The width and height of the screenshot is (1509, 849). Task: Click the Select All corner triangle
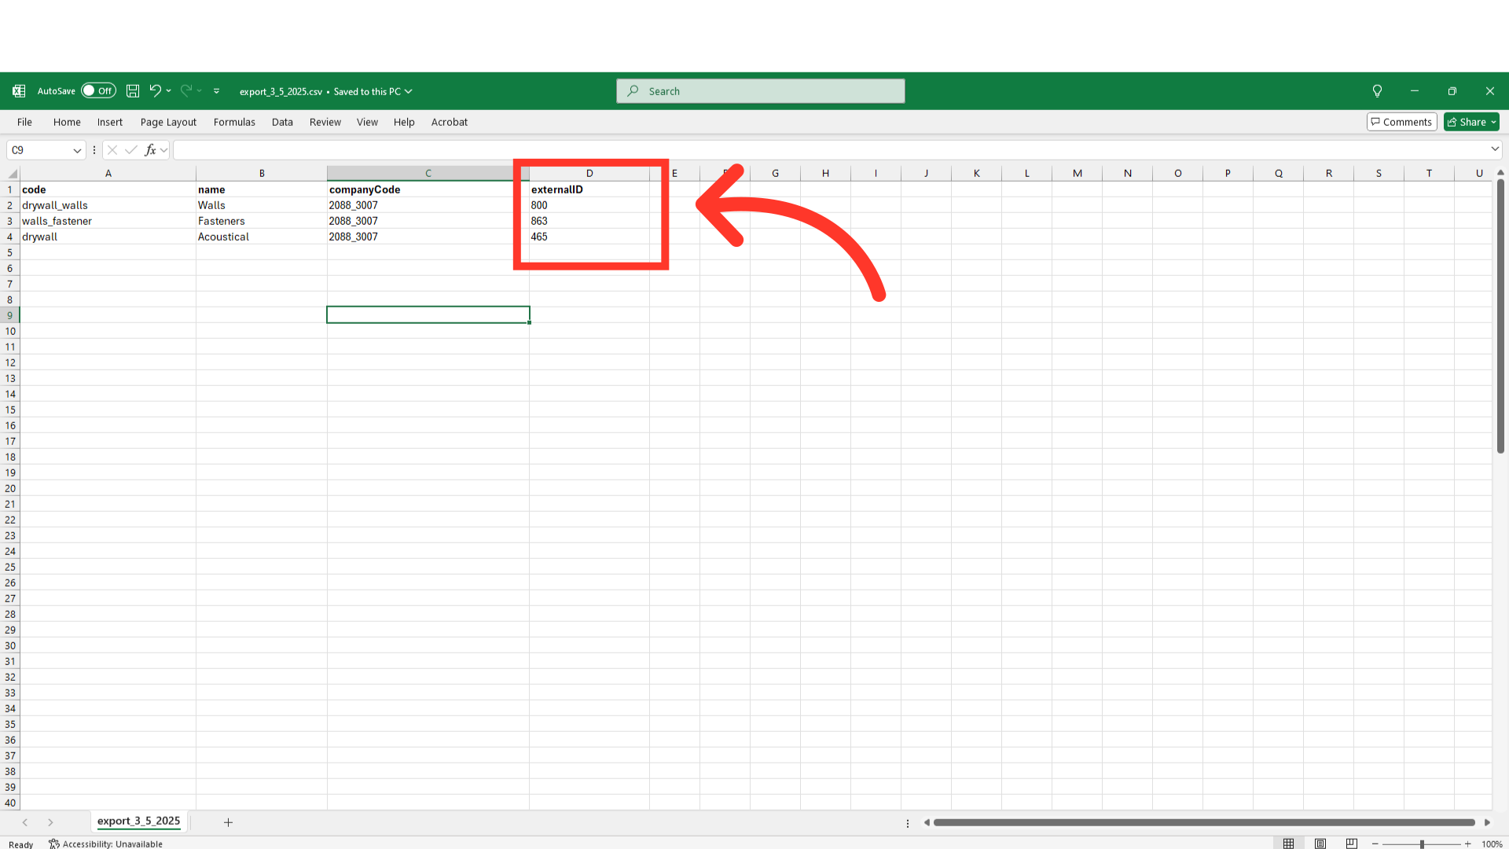[x=13, y=174]
